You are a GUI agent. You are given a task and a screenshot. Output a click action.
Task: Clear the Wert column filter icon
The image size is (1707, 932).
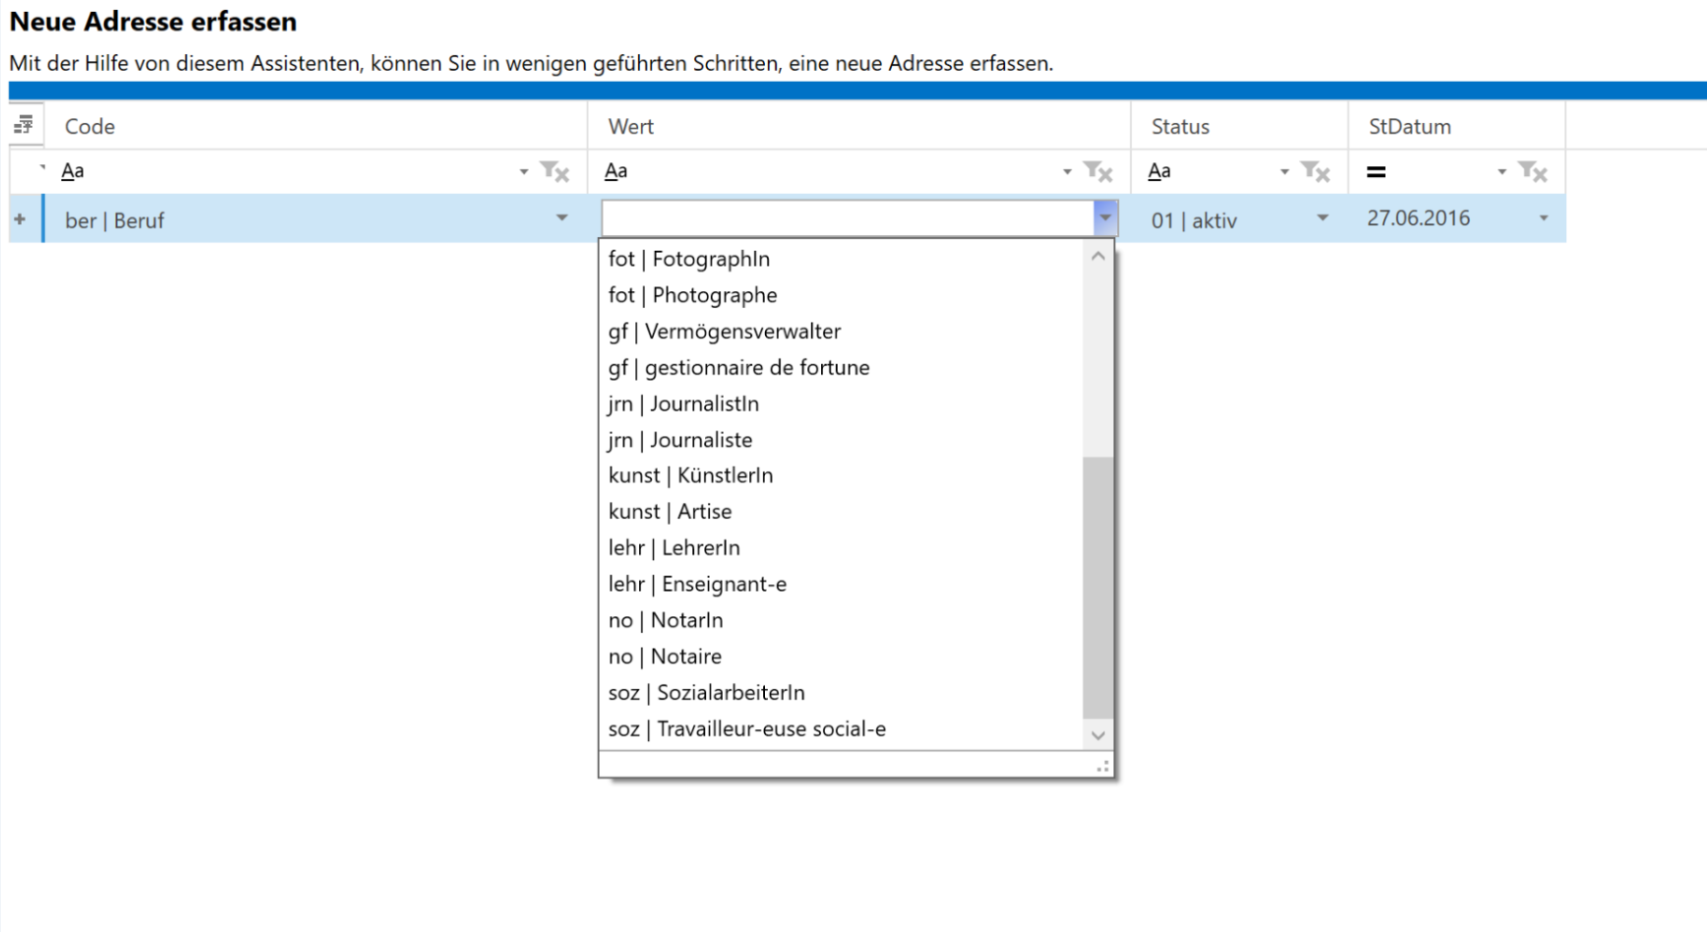(1097, 172)
